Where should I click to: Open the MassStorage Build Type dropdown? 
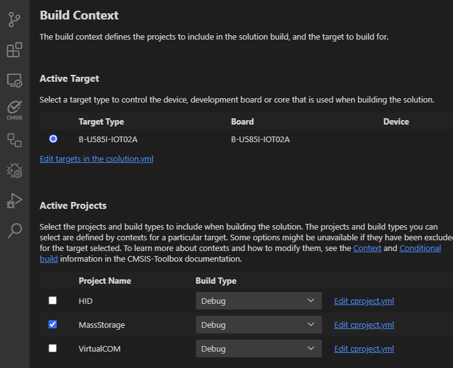click(x=258, y=325)
